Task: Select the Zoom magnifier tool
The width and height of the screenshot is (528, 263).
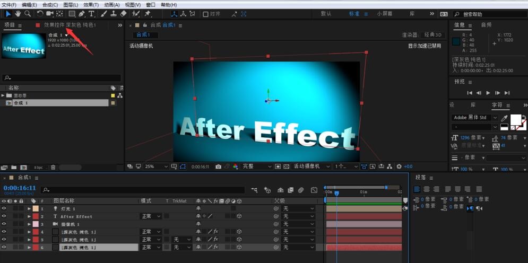Action: click(x=28, y=14)
